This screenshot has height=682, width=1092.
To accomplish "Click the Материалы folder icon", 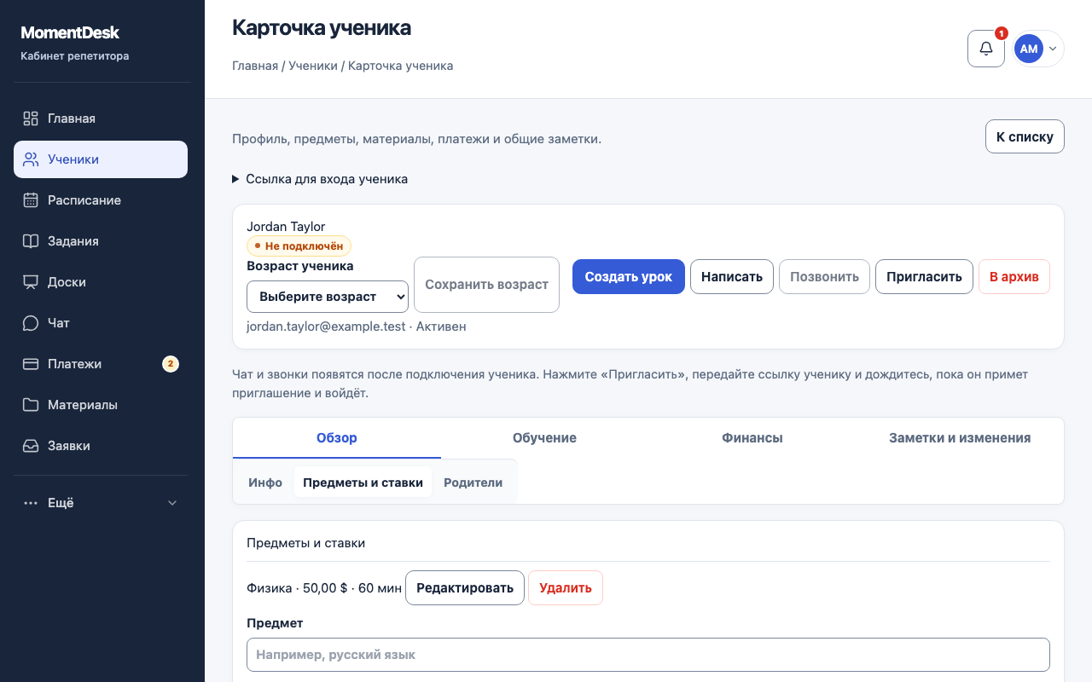I will (31, 405).
